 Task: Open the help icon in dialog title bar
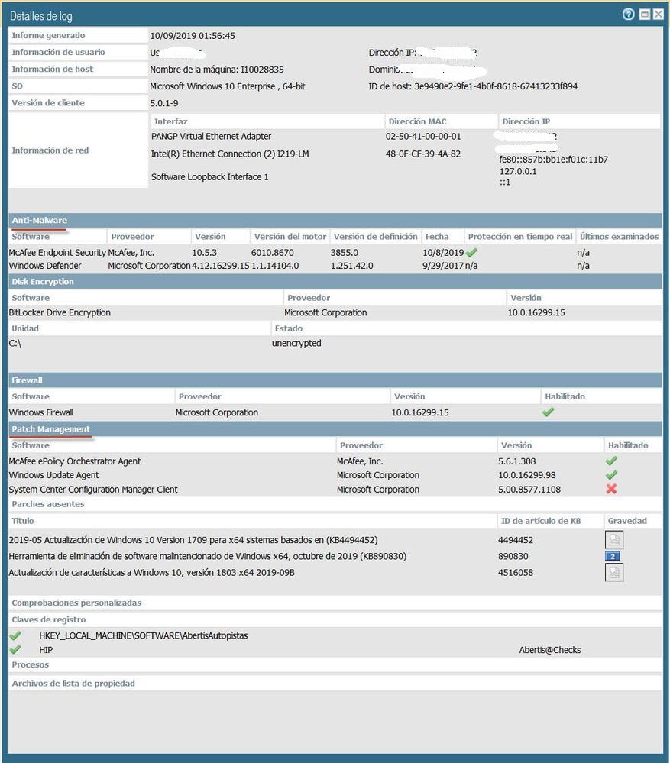pos(628,14)
